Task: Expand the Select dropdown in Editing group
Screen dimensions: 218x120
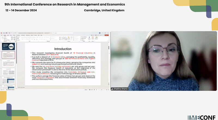Action: 83,39
